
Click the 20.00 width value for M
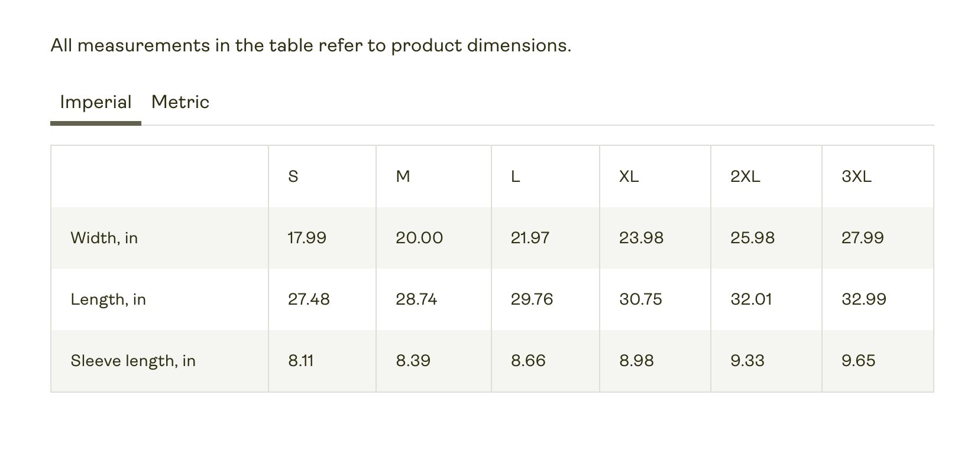419,238
